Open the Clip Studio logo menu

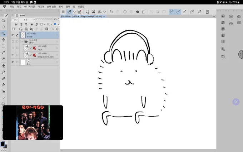click(4, 7)
